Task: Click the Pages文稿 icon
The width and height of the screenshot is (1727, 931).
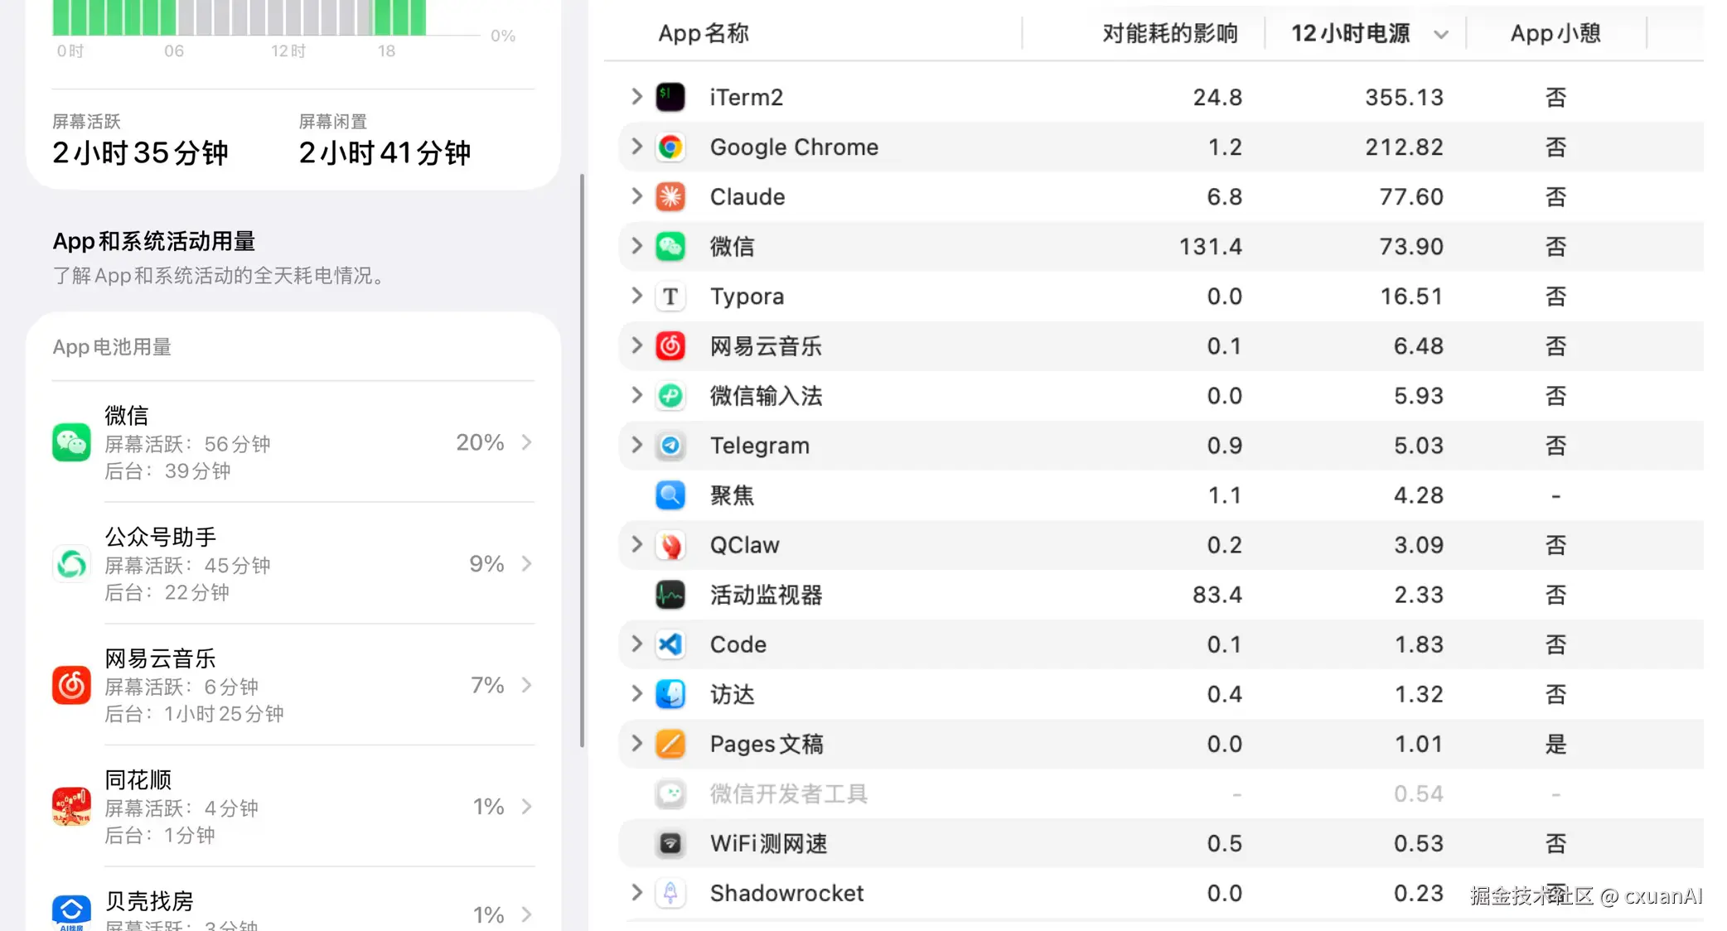Action: [x=670, y=744]
